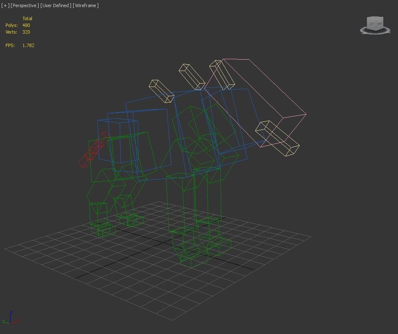Open the [Perspective] view menu
Screen dimensions: 398x334
coord(25,5)
